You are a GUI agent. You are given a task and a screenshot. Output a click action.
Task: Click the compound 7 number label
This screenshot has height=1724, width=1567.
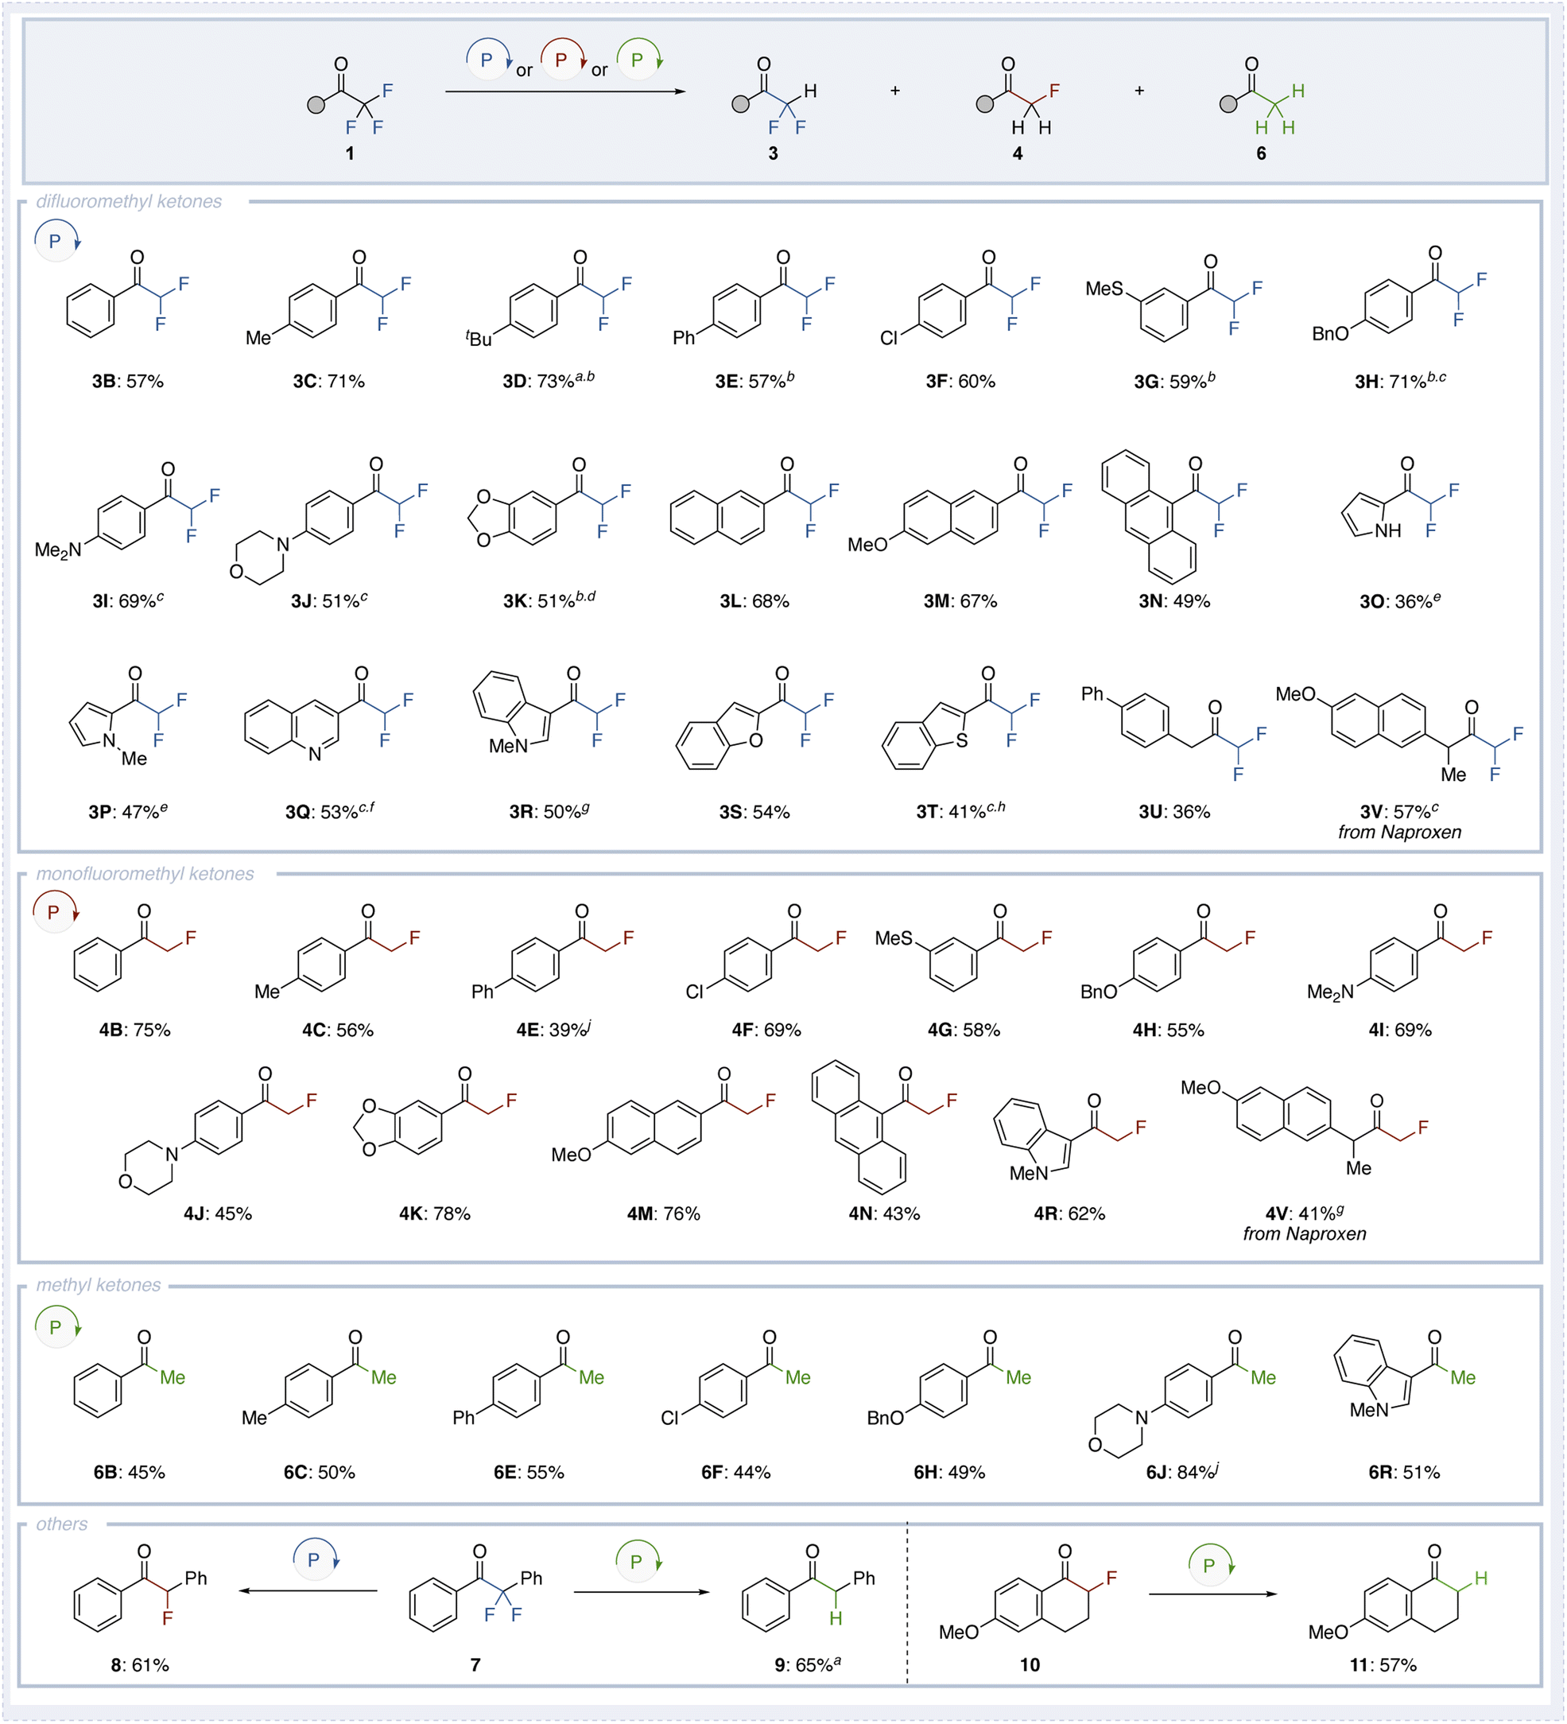click(x=475, y=1665)
